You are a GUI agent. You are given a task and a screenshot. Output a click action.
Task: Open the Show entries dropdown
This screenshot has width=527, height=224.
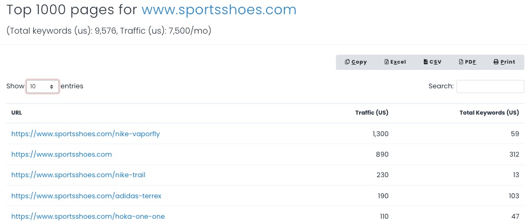pyautogui.click(x=43, y=86)
